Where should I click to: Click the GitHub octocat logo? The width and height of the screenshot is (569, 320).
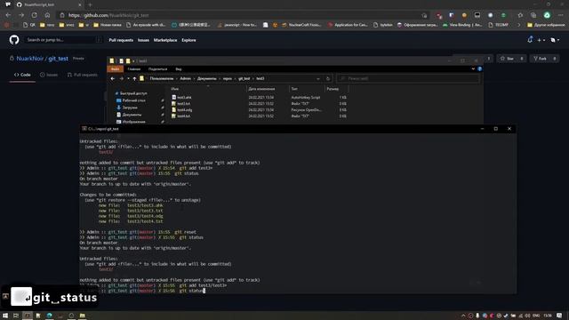pyautogui.click(x=14, y=39)
